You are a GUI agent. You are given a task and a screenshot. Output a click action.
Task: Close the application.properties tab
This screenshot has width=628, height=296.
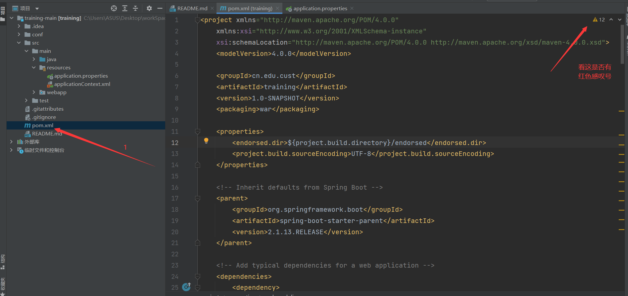(352, 8)
